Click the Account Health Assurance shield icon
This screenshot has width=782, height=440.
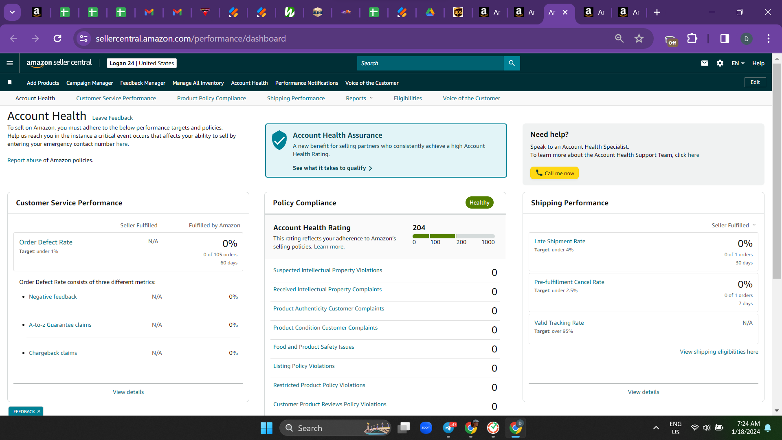[x=279, y=140]
